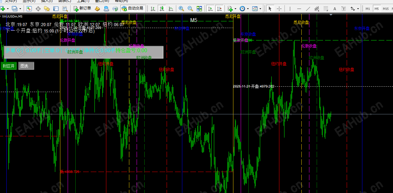Open the 插入(I) menu
Viewport: 393px width, 193px height.
(47, 1)
